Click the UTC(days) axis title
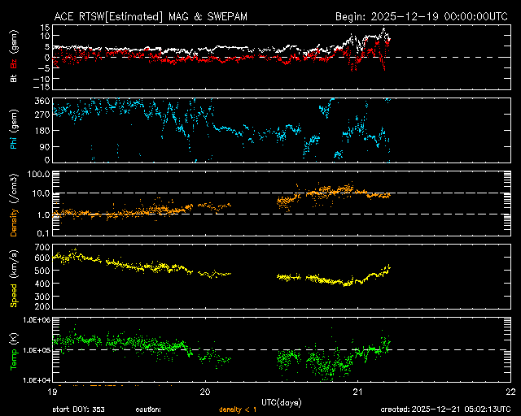Viewport: 521px width, 416px height. point(282,401)
